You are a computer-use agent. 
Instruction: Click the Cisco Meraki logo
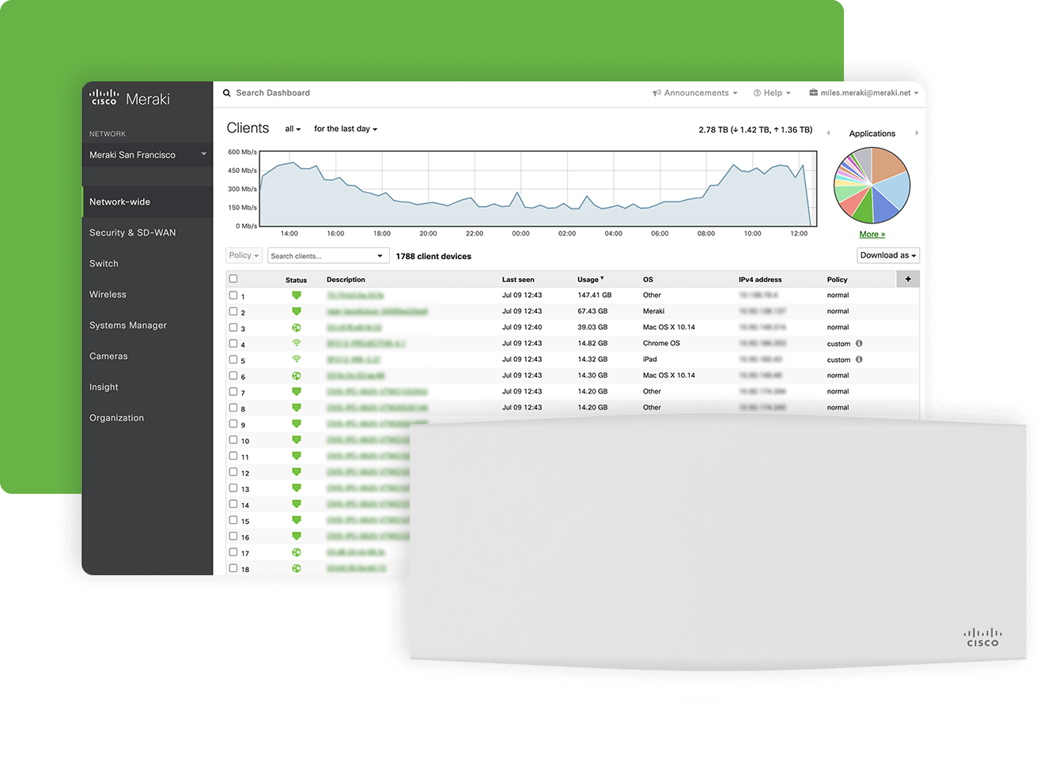click(130, 98)
